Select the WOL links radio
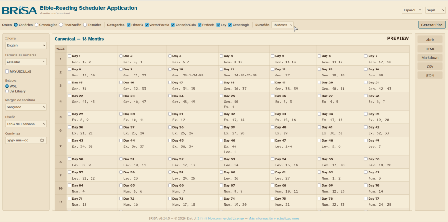 pos(7,86)
